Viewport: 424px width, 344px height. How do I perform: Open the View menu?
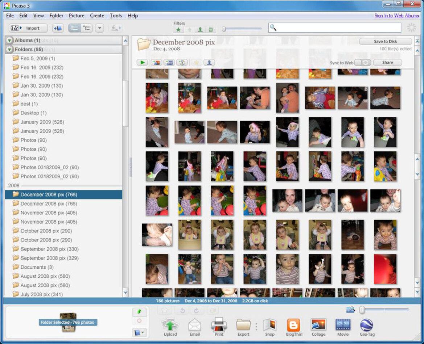click(x=38, y=16)
